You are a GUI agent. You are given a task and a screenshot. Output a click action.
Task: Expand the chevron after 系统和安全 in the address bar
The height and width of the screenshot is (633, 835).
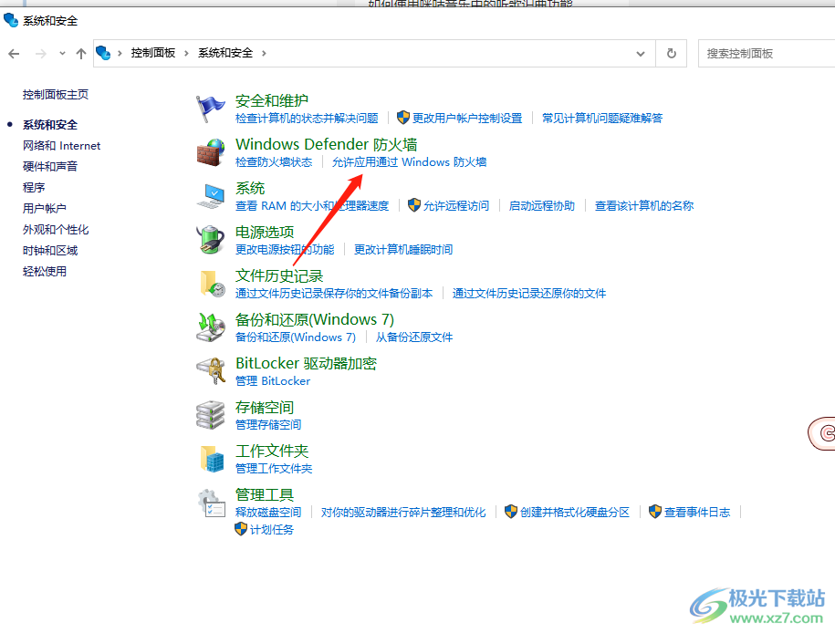pos(264,53)
